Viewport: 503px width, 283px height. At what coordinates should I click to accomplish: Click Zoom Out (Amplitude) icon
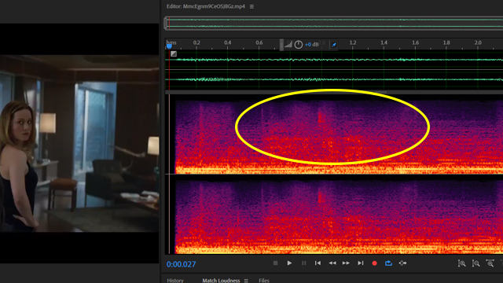(x=475, y=263)
